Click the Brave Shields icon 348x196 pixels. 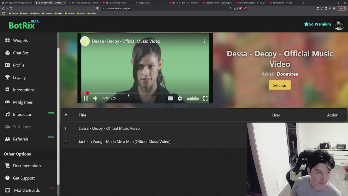(x=240, y=8)
